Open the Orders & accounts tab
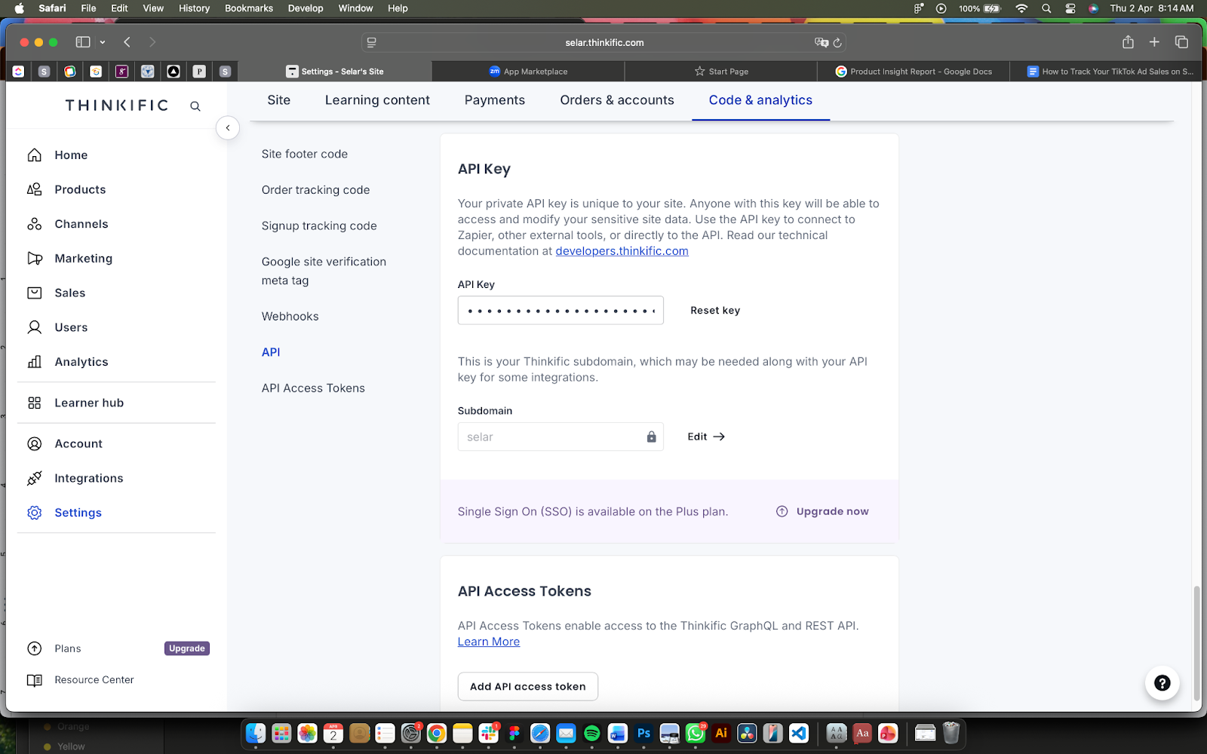The height and width of the screenshot is (754, 1207). [x=616, y=100]
